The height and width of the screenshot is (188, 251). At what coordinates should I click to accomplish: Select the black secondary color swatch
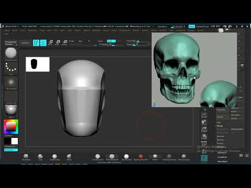pyautogui.click(x=7, y=141)
